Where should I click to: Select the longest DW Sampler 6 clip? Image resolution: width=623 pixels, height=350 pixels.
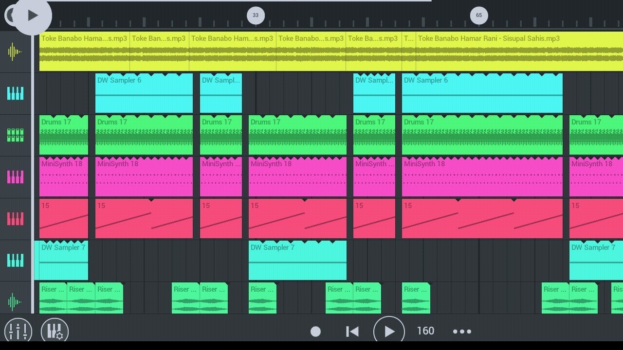pyautogui.click(x=482, y=93)
